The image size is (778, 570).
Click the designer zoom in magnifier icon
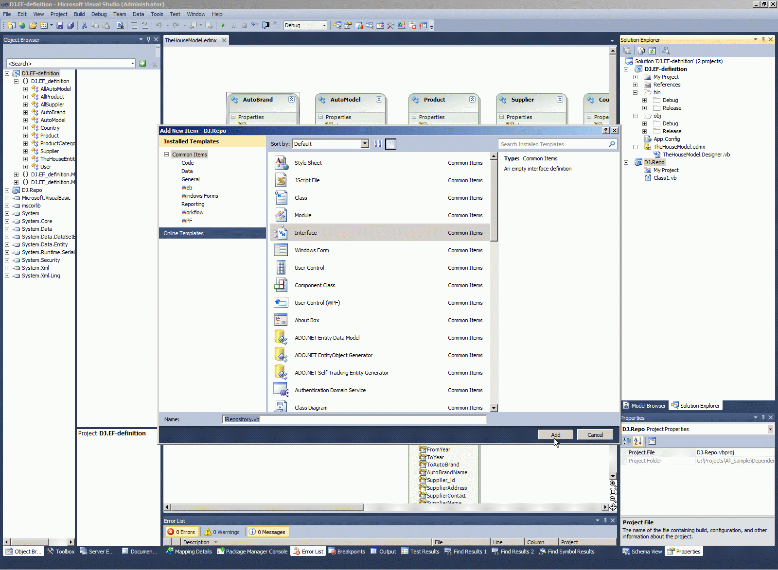(x=613, y=484)
